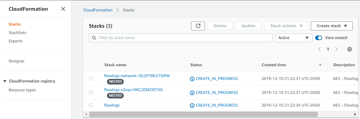Open the Stack actions dropdown
The height and width of the screenshot is (119, 360).
(x=286, y=26)
